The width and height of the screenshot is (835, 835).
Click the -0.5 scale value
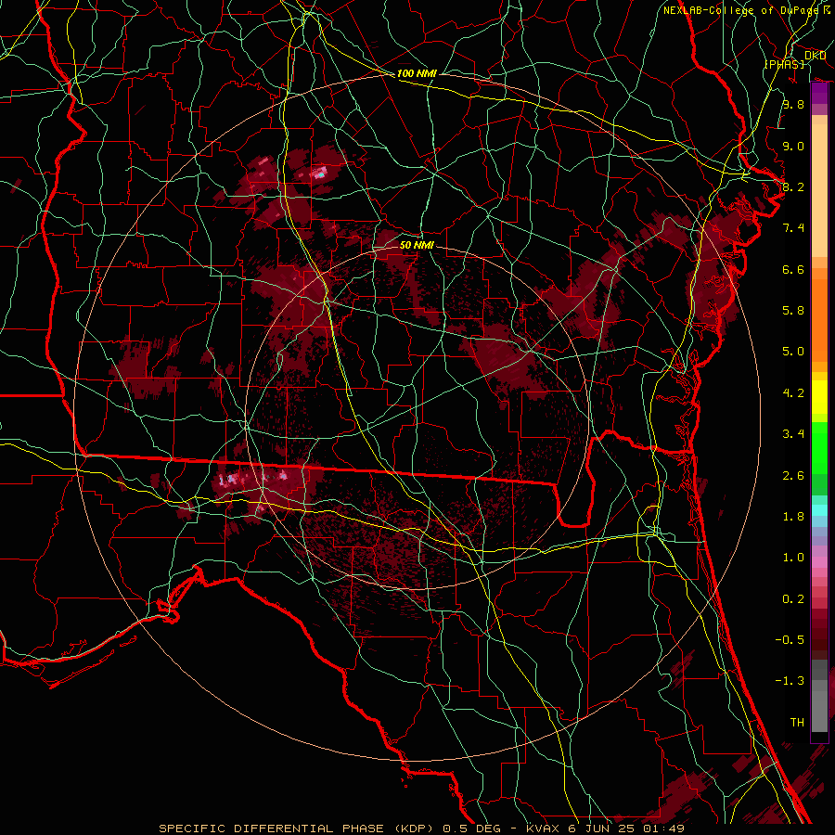tap(790, 639)
